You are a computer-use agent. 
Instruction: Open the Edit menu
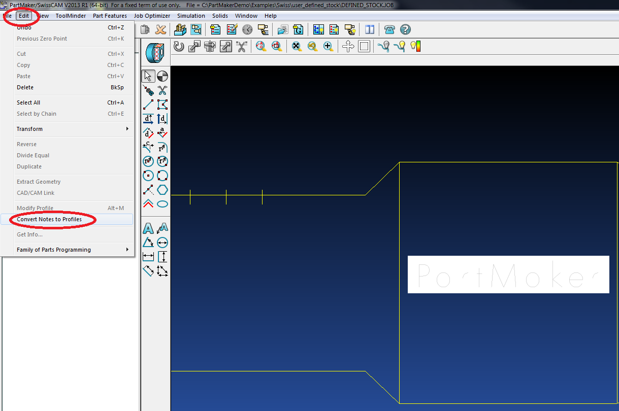click(x=24, y=16)
